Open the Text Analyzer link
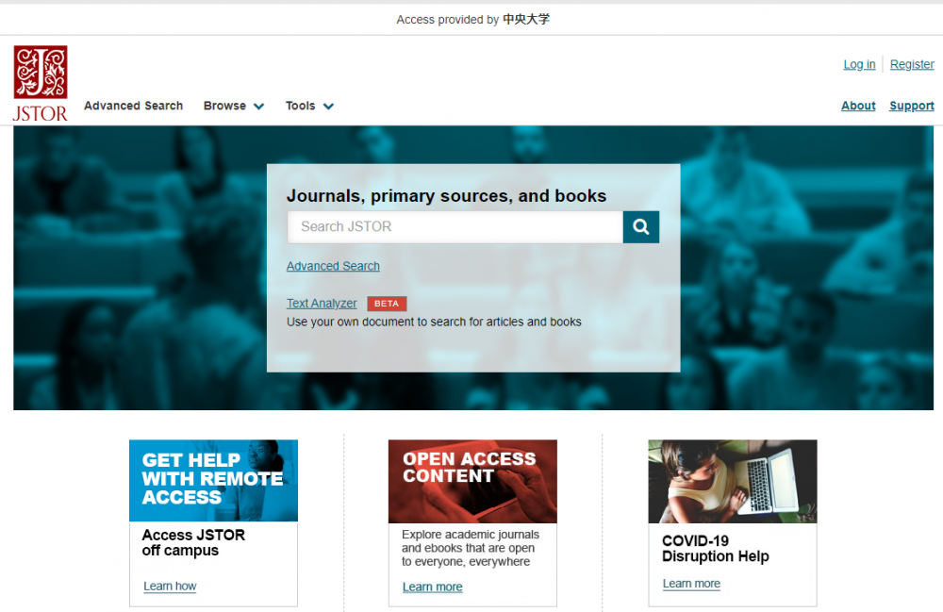The image size is (943, 612). (322, 304)
